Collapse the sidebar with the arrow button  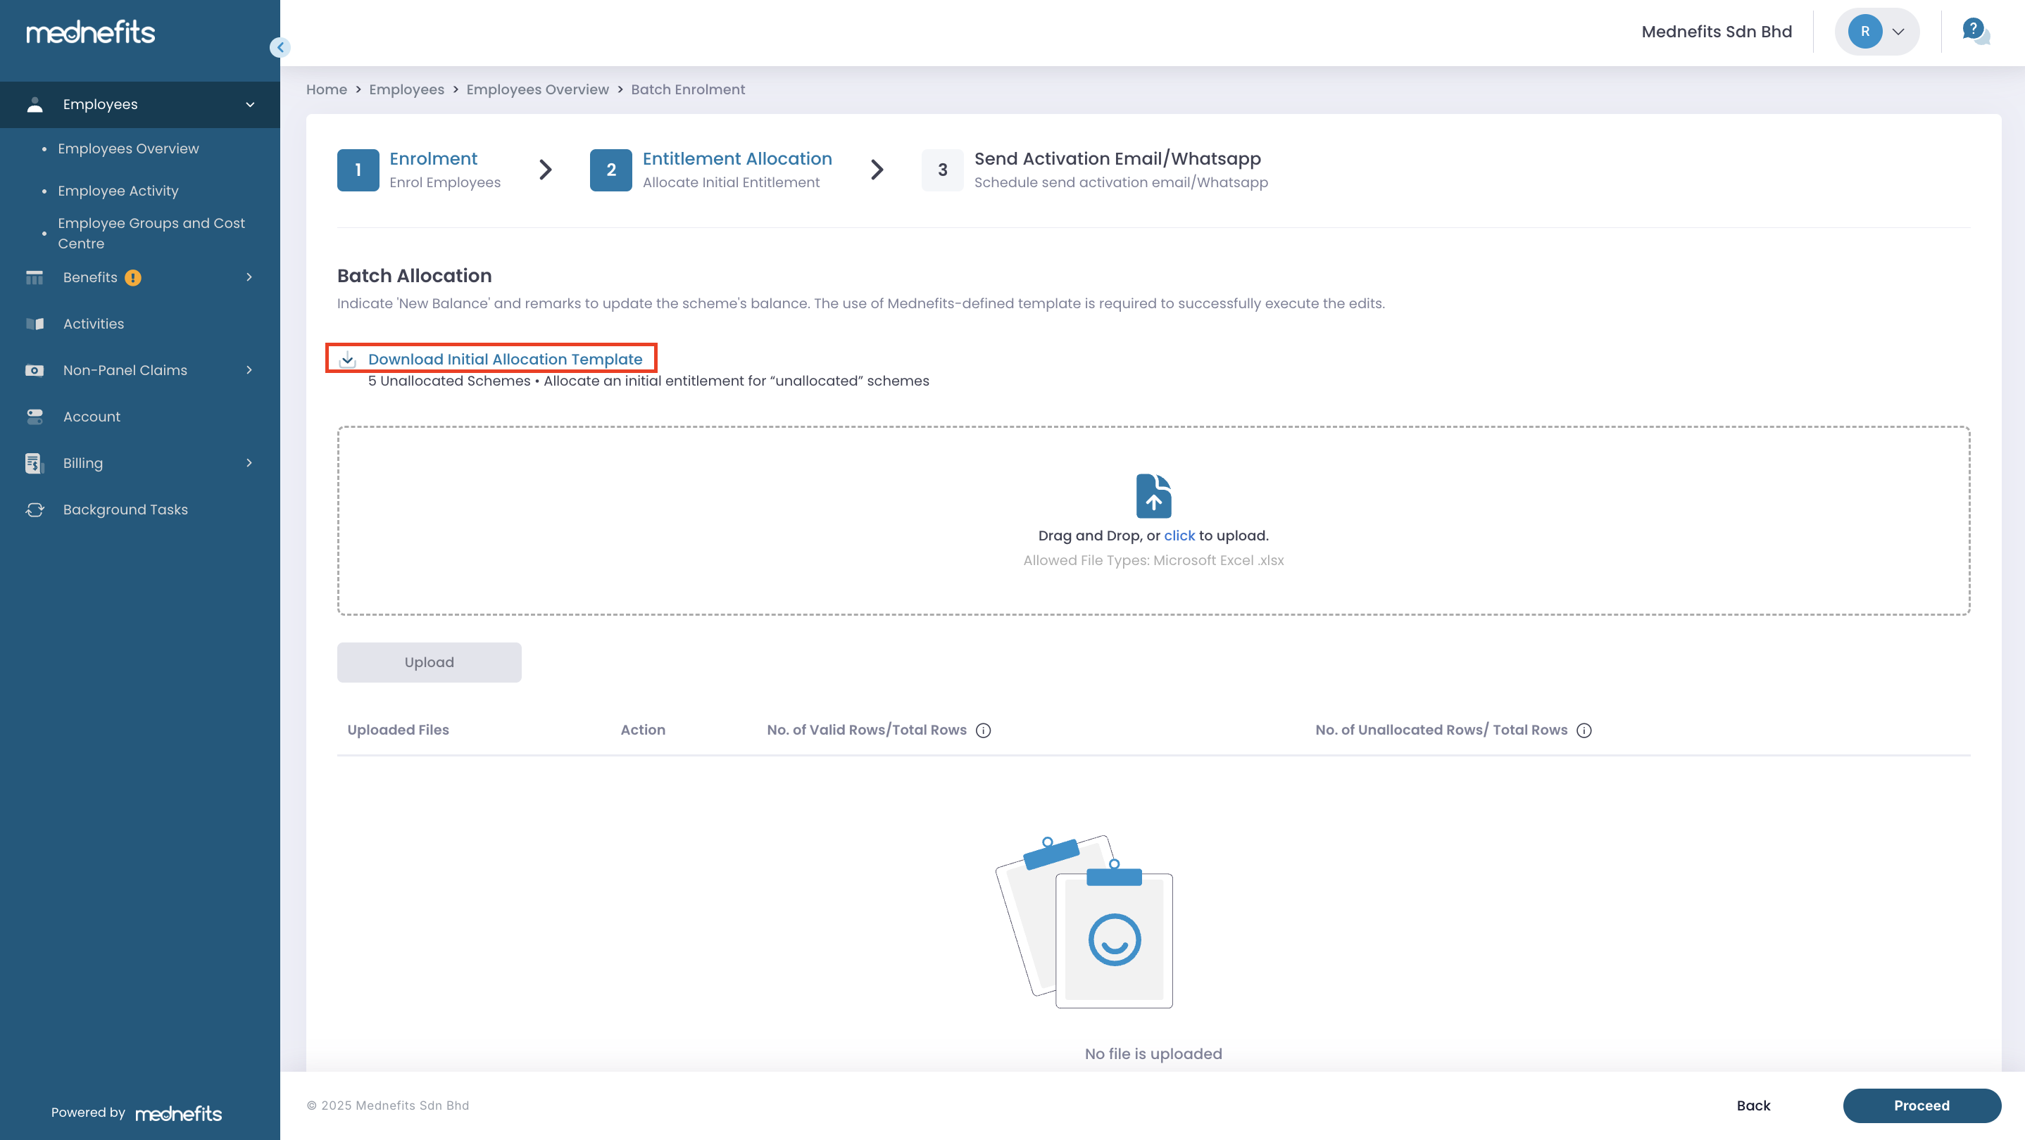(280, 47)
